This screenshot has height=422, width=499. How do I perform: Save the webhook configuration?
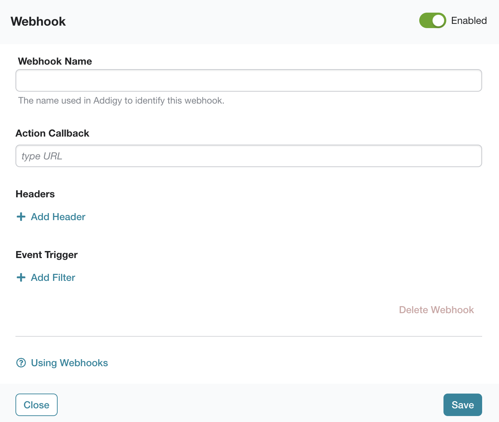[463, 405]
